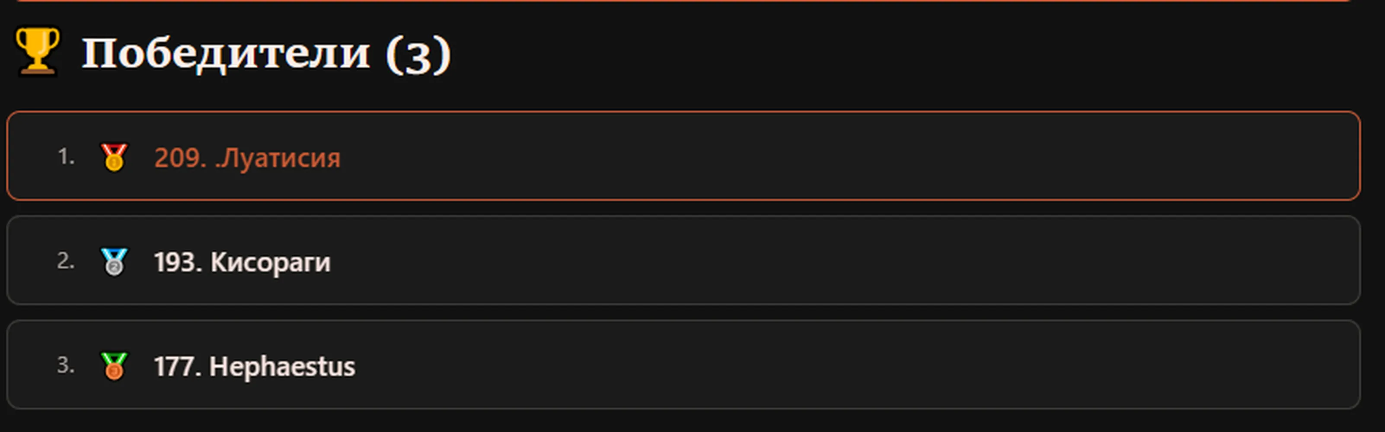Open the entry 177. Hephaestus
This screenshot has width=1385, height=432.
255,366
